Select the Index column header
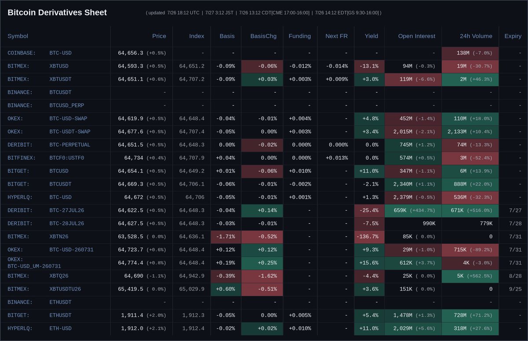Image resolution: width=528 pixels, height=341 pixels. click(x=197, y=36)
